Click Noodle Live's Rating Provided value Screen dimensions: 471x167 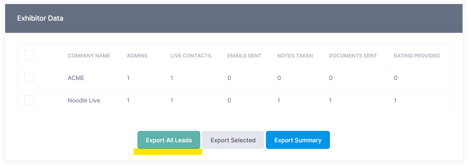[395, 100]
